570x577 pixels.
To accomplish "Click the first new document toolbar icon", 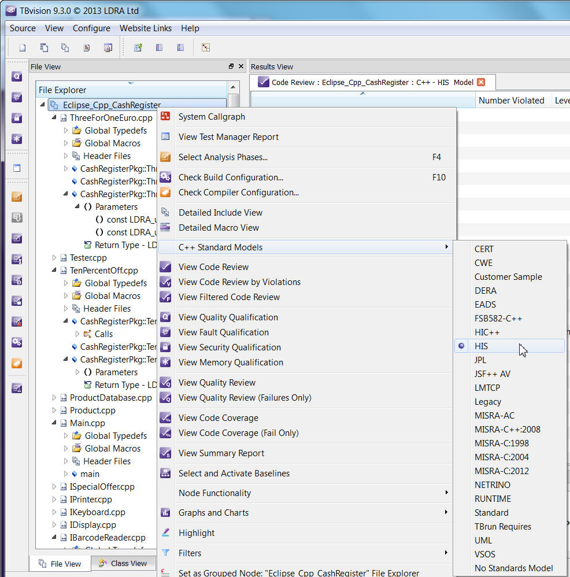I will [23, 48].
